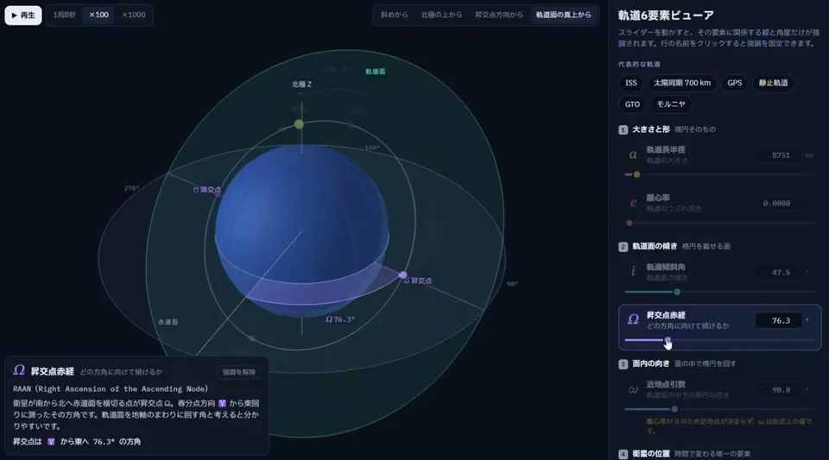Click the 近地点引数 slider

tap(719, 409)
